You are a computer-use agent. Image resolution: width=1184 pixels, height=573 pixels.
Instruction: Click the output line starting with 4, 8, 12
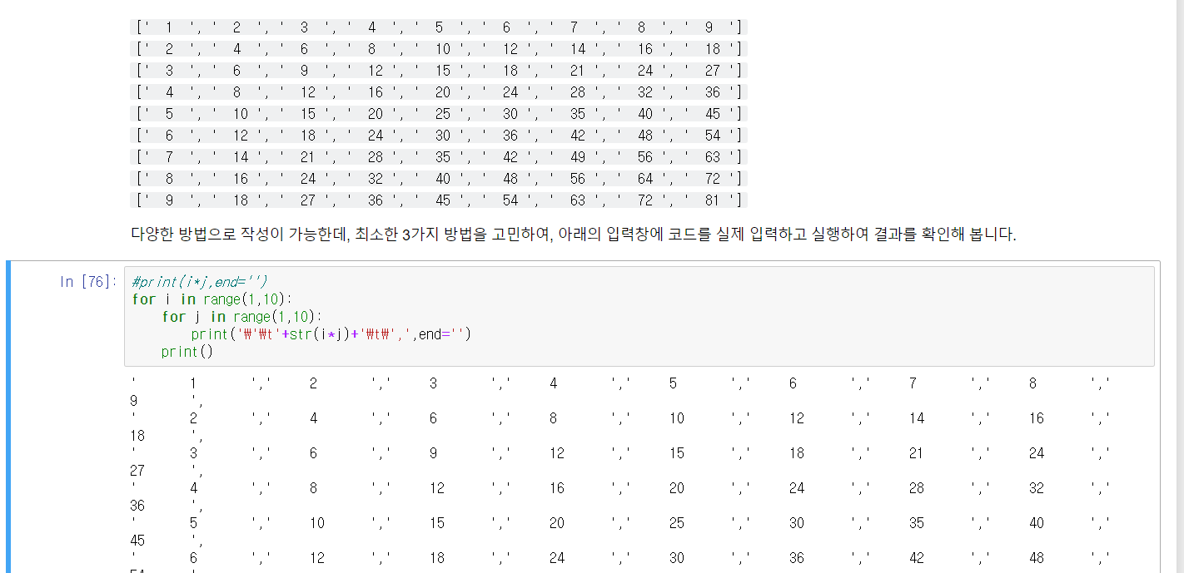point(620,488)
